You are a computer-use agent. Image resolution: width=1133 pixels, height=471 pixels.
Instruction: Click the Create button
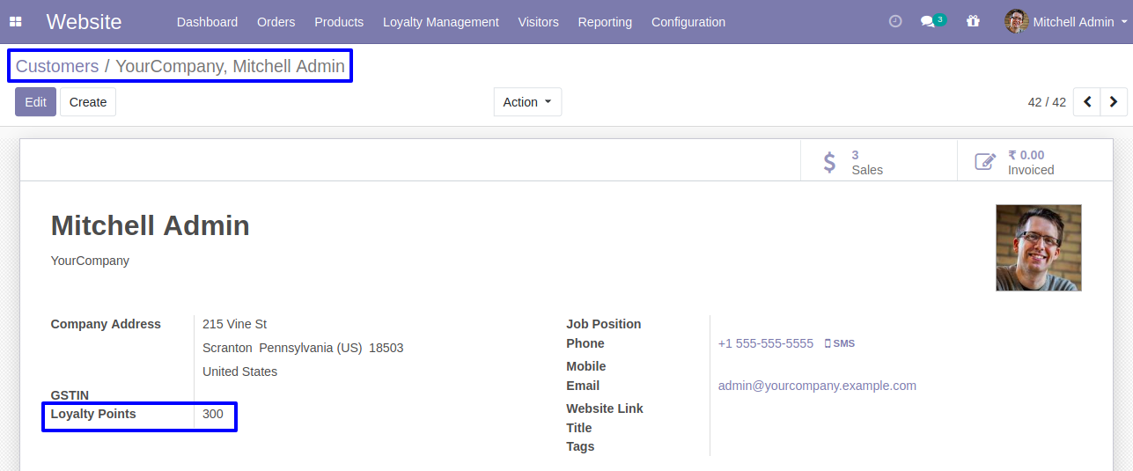coord(88,102)
